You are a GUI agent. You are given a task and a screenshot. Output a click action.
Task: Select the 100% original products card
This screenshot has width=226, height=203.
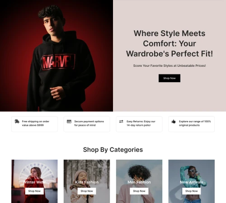coord(191,124)
